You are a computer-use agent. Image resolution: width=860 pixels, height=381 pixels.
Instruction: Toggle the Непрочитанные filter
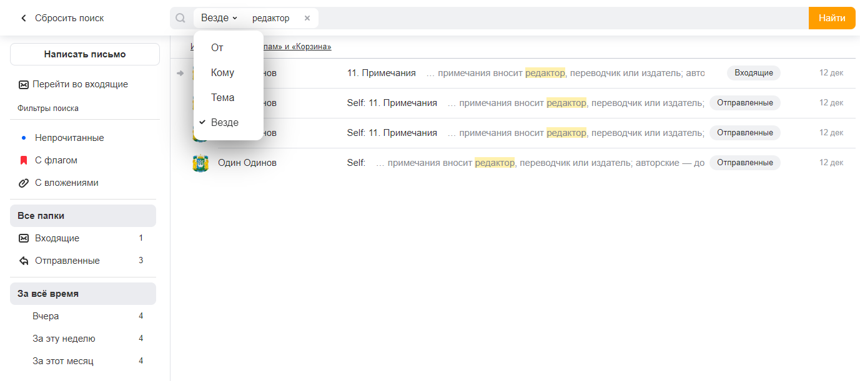coord(69,138)
